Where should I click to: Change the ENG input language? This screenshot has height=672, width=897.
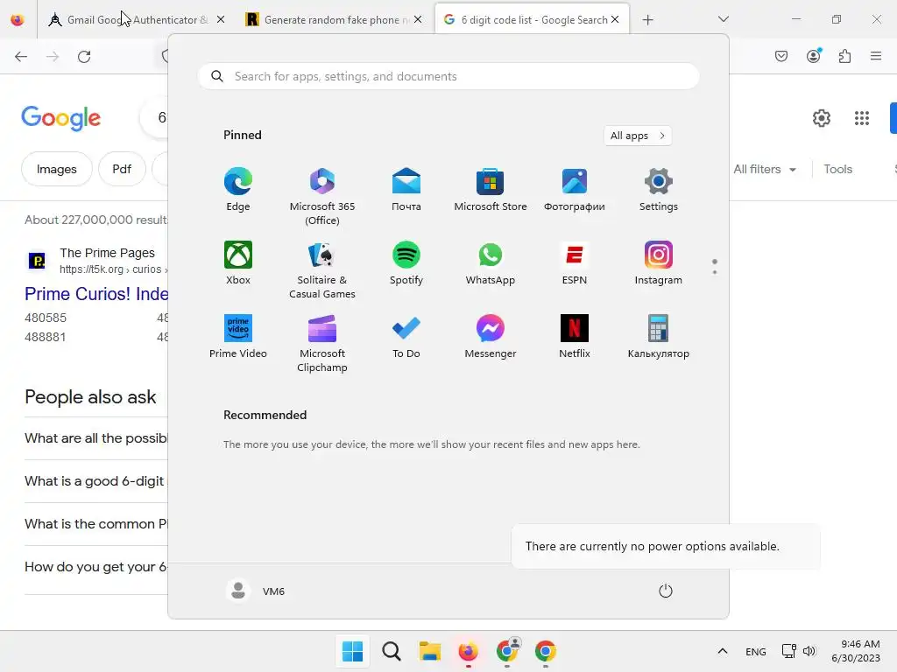pyautogui.click(x=756, y=651)
